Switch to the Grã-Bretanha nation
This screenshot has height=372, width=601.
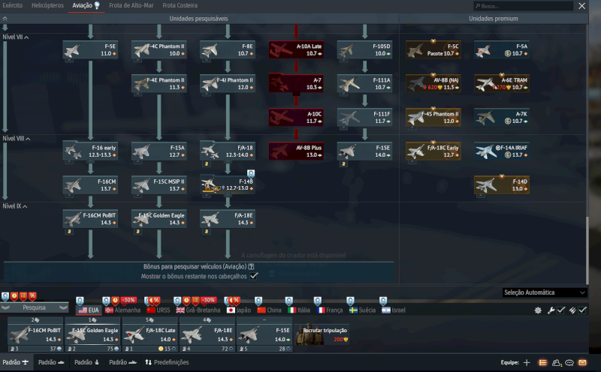click(198, 310)
